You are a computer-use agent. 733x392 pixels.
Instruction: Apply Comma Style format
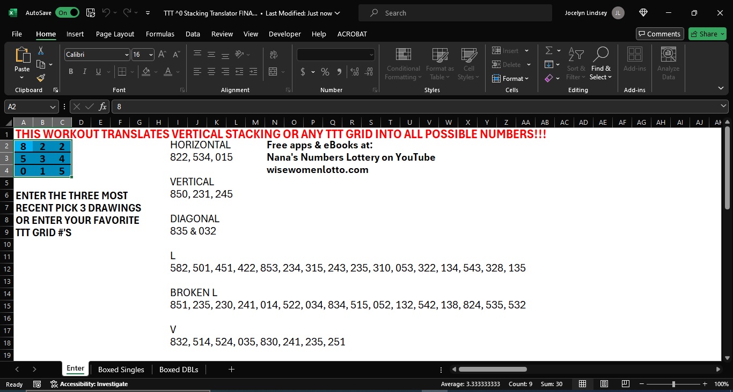[x=339, y=71]
